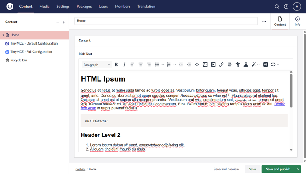This screenshot has height=174, width=306.
Task: Click the stamp template icon
Action: pyautogui.click(x=246, y=65)
